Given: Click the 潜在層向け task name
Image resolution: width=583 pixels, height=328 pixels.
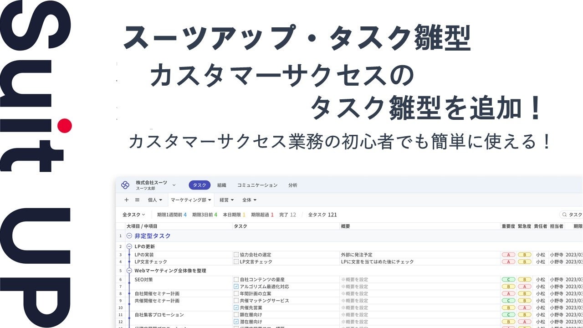Looking at the screenshot, I should (251, 322).
